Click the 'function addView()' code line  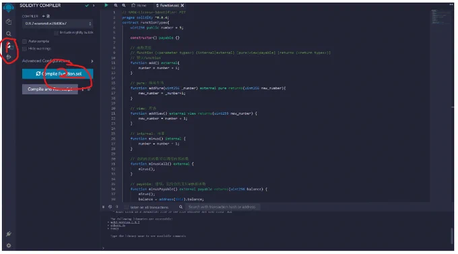tap(194, 113)
